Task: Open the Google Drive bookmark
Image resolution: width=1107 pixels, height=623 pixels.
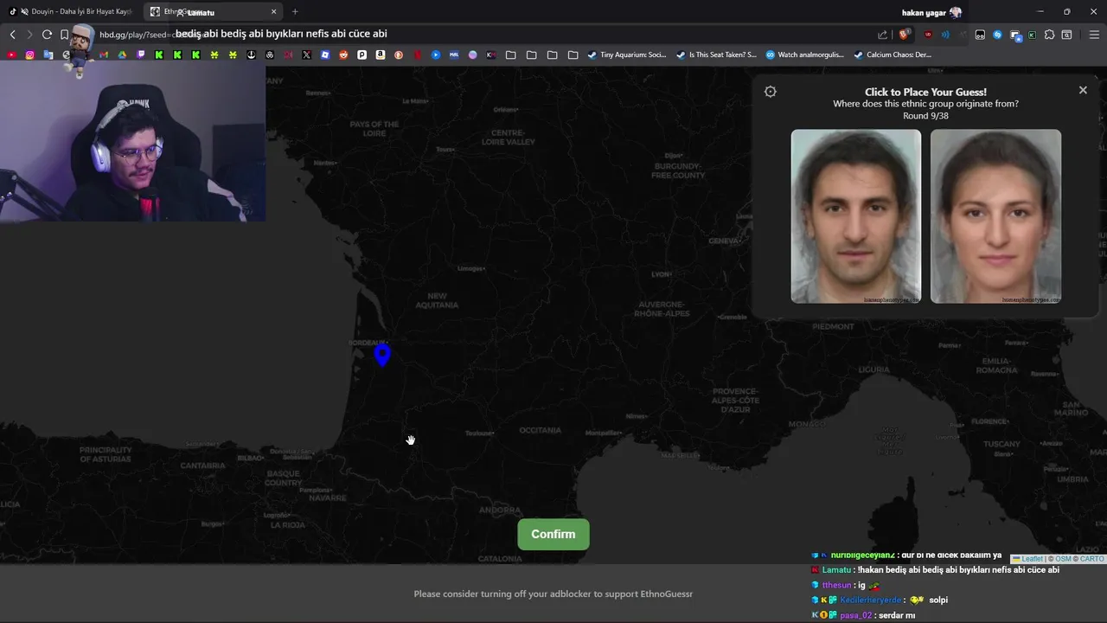Action: click(122, 55)
